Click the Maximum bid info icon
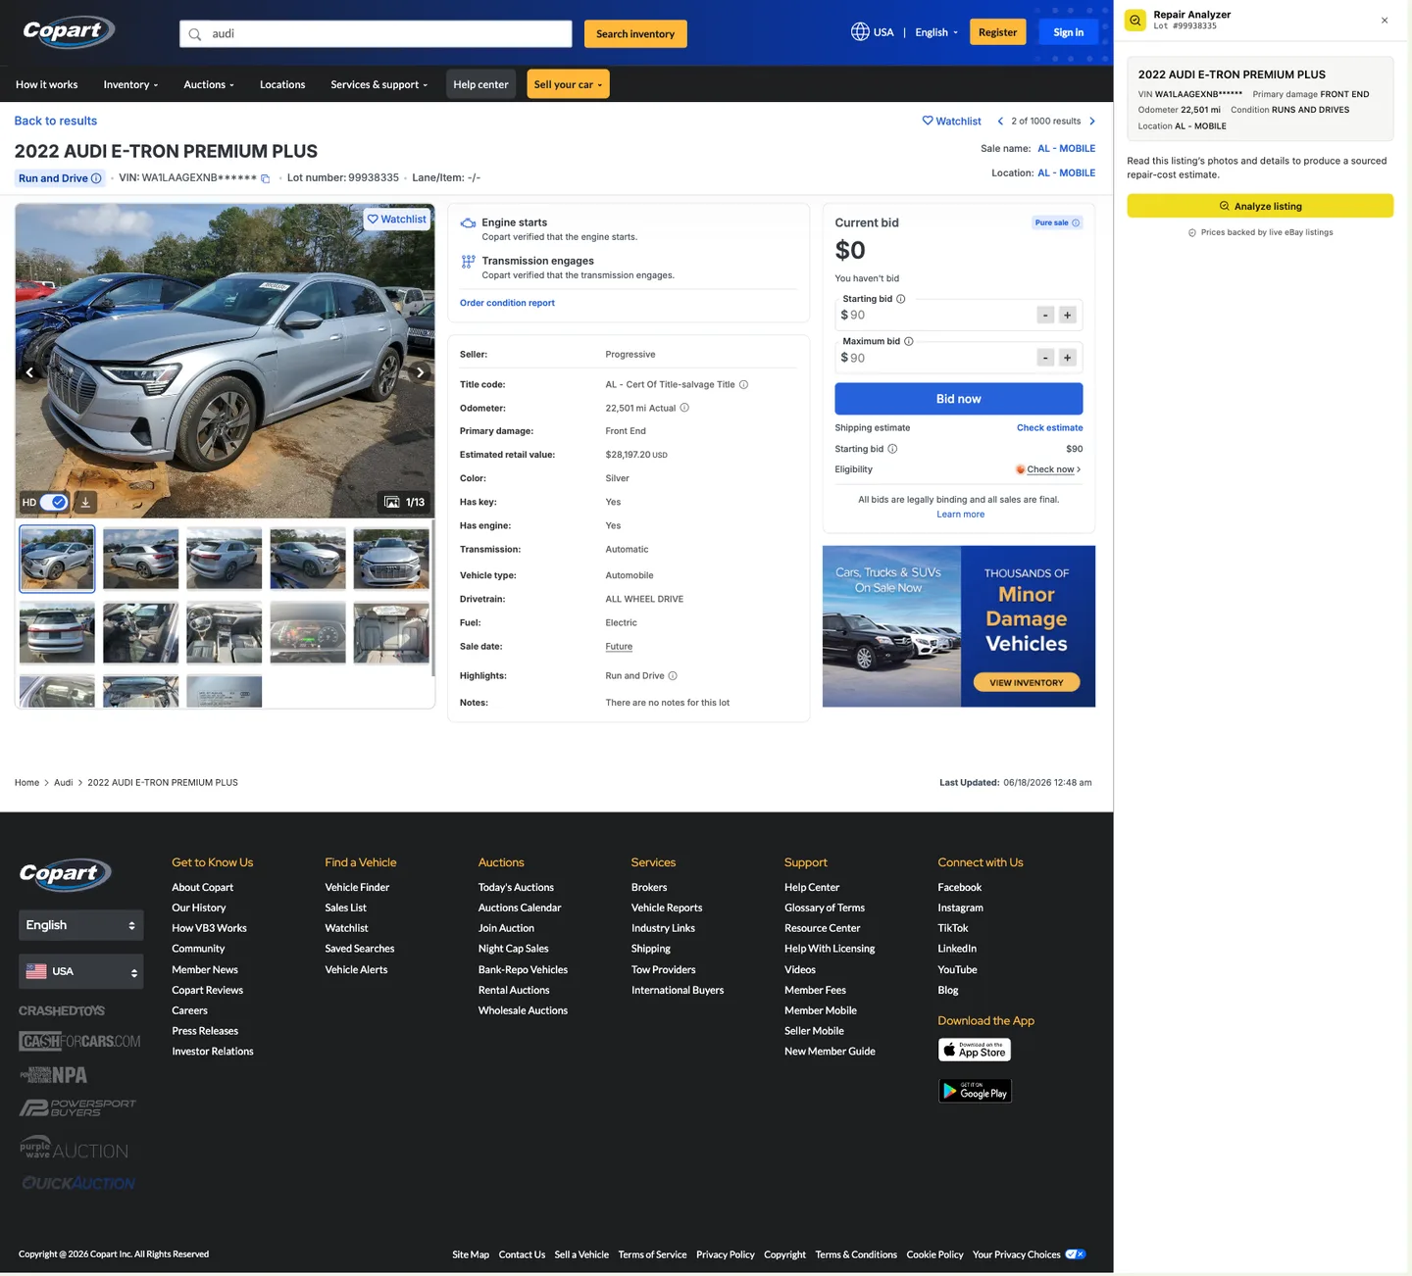Image resolution: width=1412 pixels, height=1276 pixels. pos(909,341)
